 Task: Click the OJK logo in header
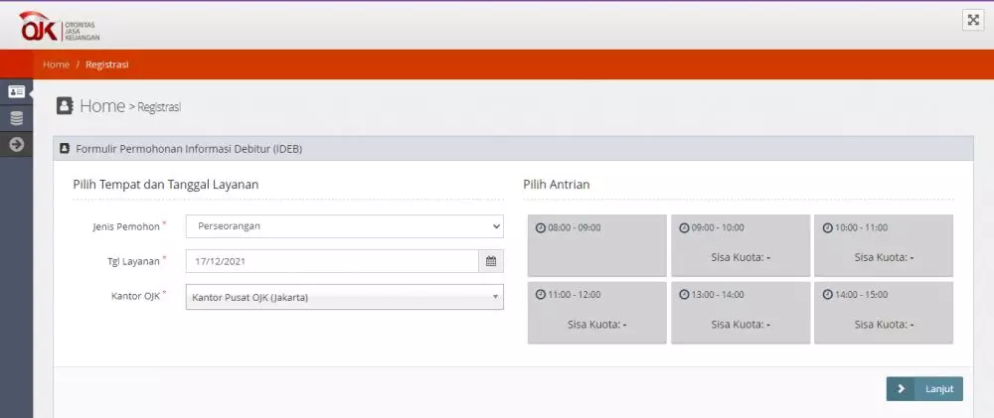[59, 27]
